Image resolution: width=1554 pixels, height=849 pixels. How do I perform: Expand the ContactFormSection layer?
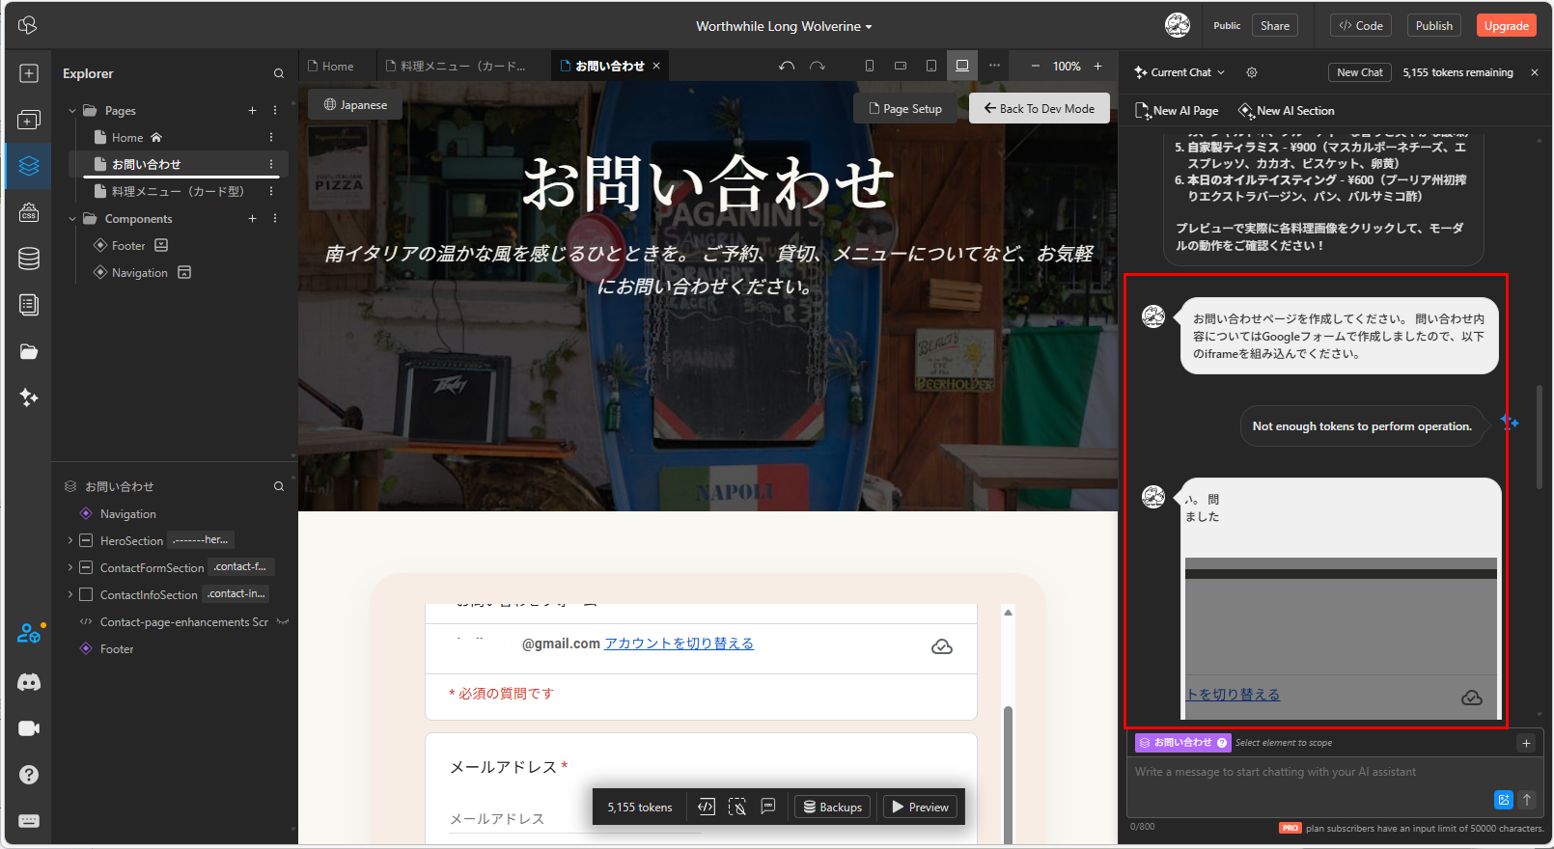70,567
